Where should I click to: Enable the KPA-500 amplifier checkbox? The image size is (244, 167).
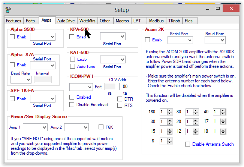tap(72, 37)
